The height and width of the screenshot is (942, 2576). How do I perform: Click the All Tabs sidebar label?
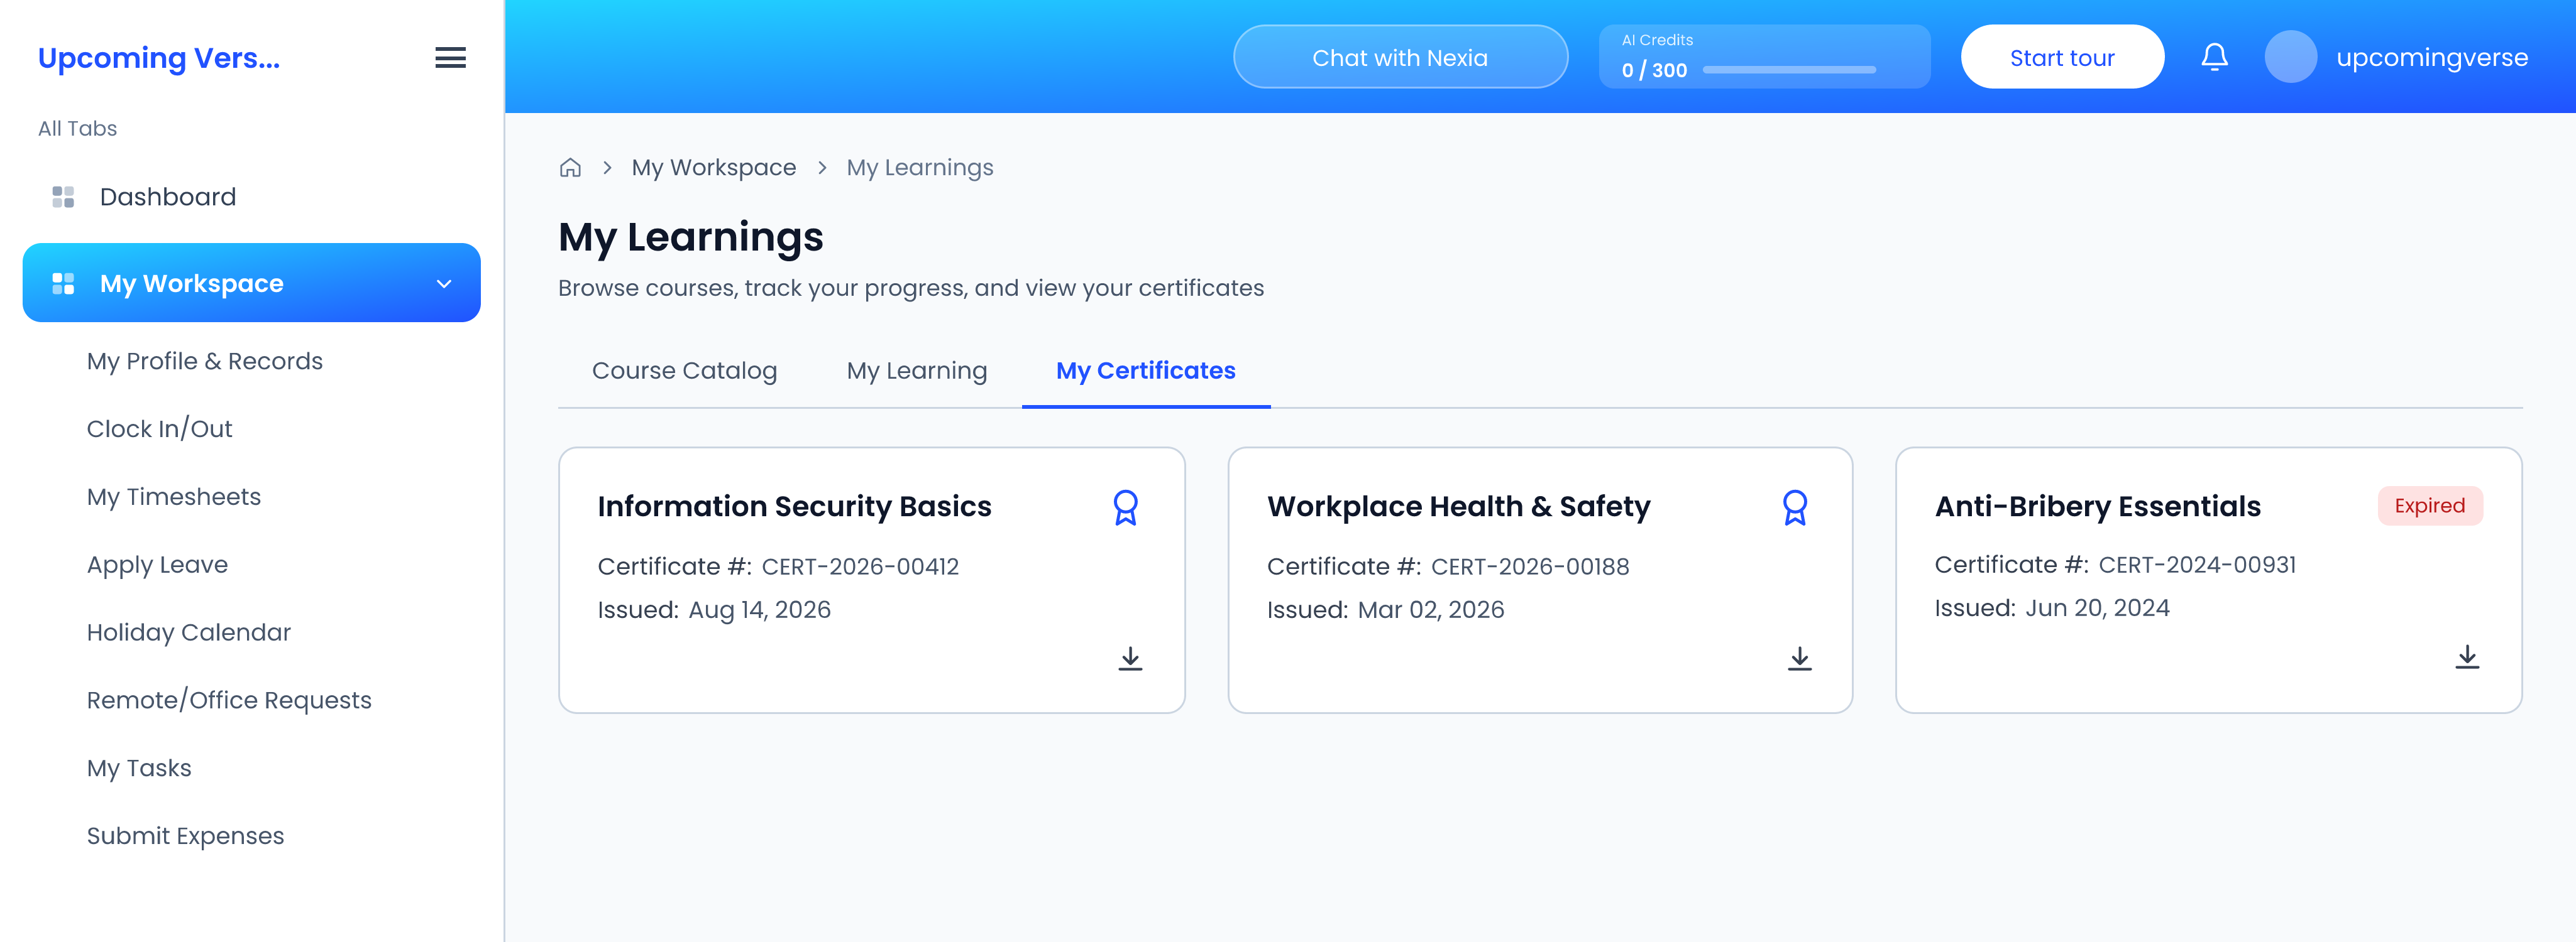[x=77, y=129]
